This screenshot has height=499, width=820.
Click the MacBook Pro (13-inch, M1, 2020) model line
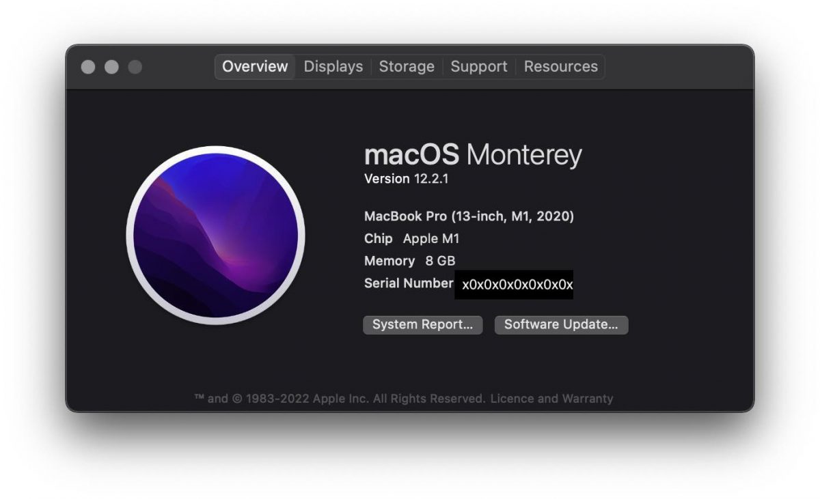coord(469,216)
